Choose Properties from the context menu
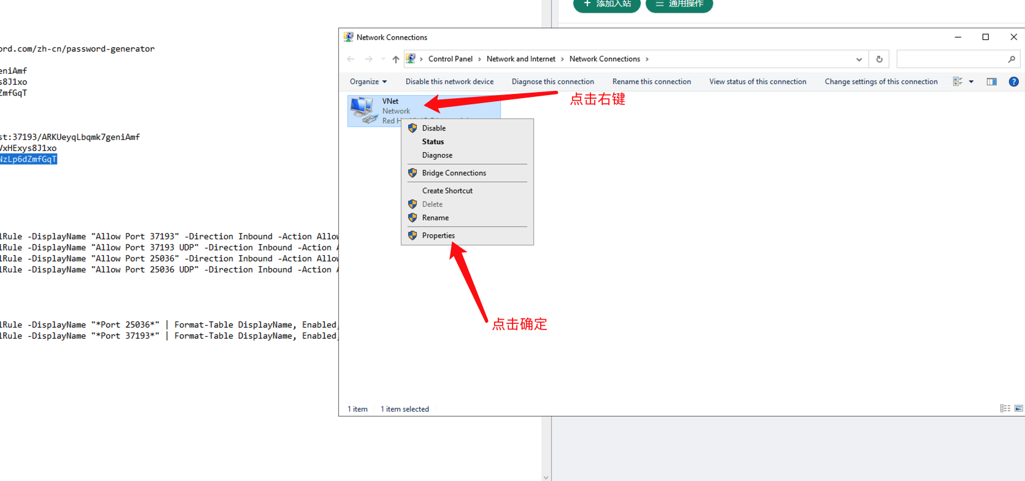 click(438, 236)
